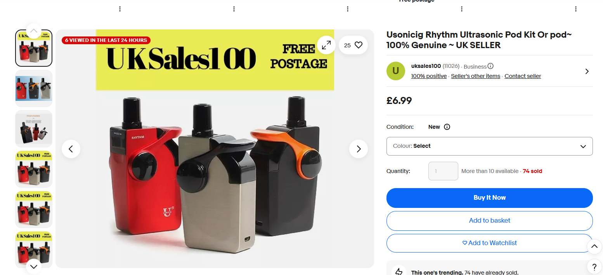The image size is (603, 275).
Task: Open Seller's other items link
Action: (x=475, y=76)
